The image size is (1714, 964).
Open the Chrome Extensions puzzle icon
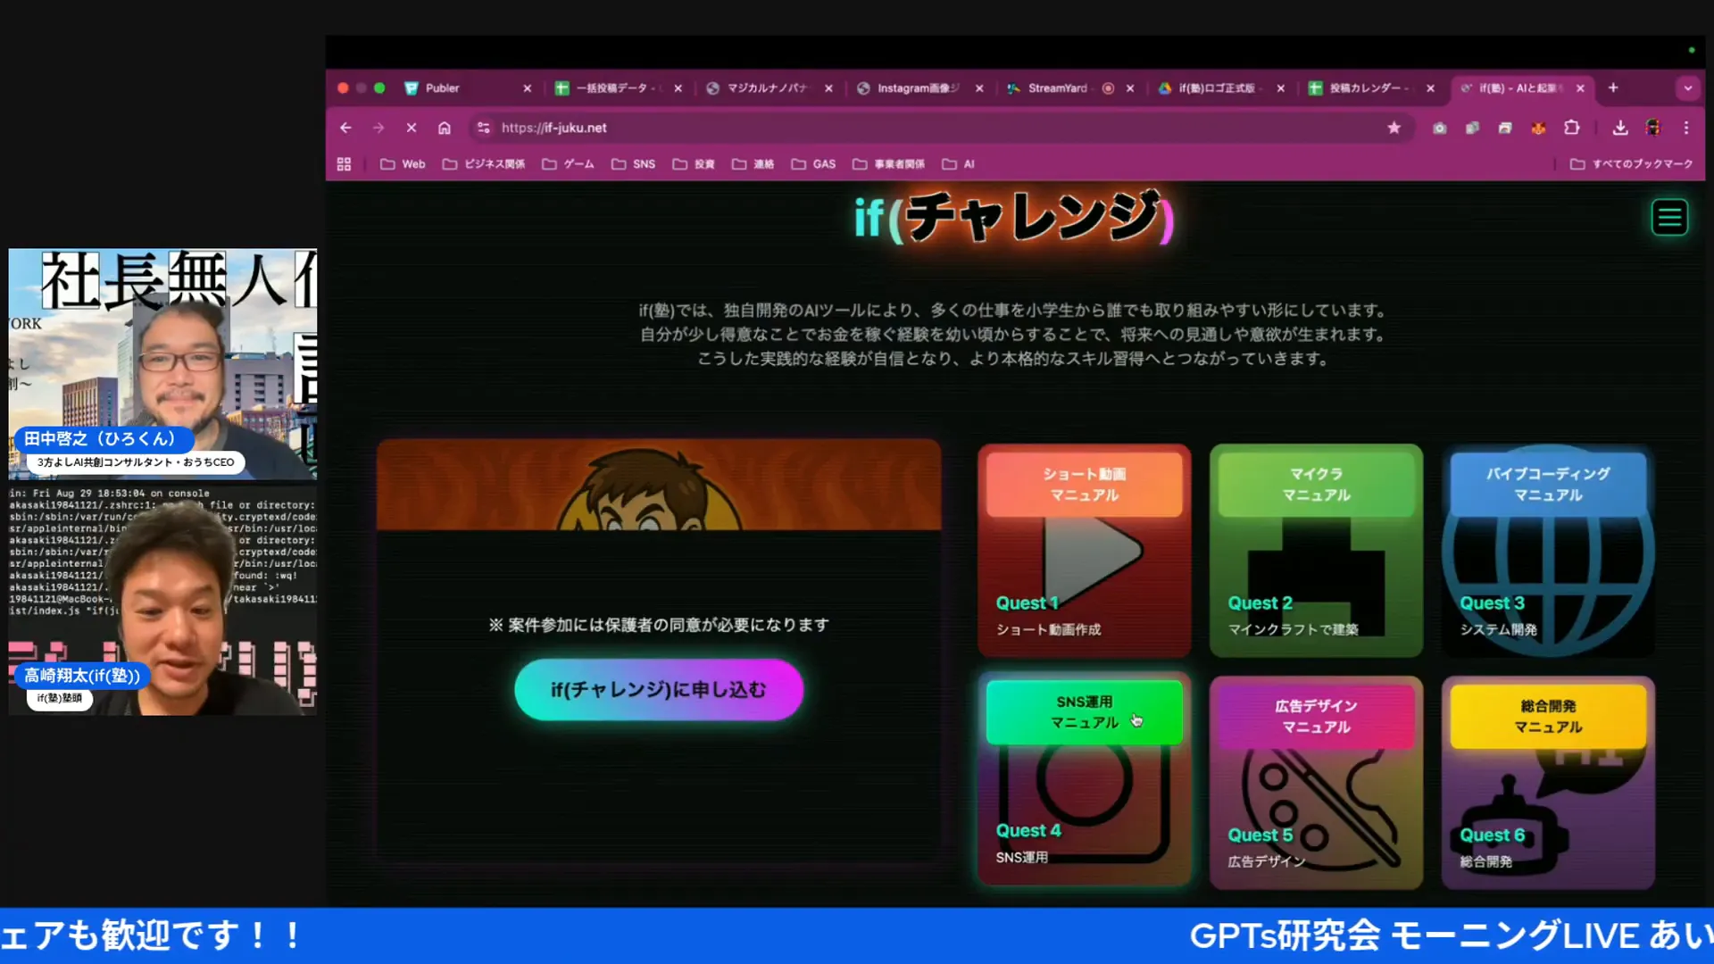[1571, 128]
